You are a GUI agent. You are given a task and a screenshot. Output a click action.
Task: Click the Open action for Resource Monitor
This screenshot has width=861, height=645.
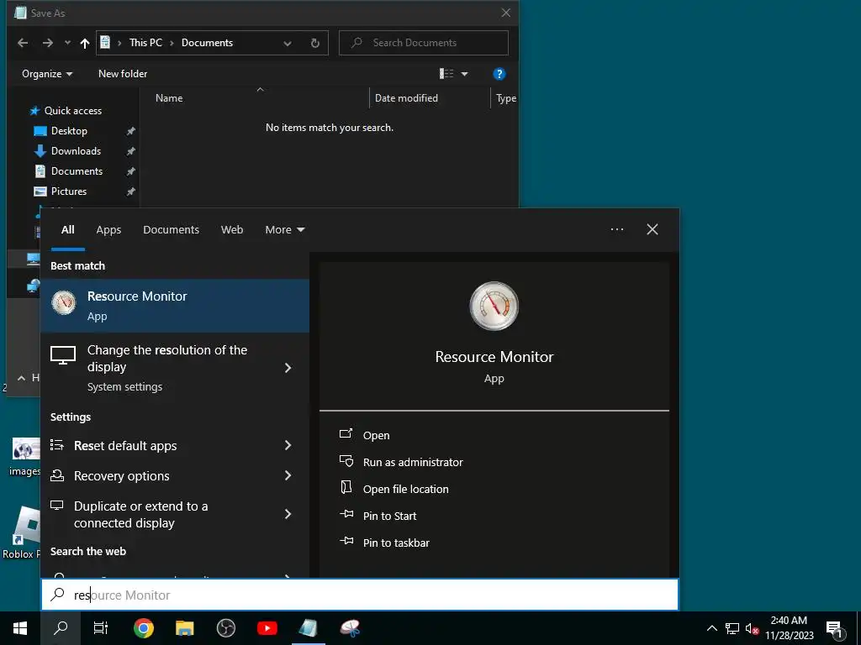(376, 436)
